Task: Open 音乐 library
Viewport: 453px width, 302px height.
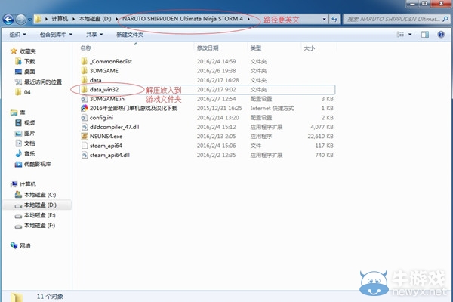Action: click(x=29, y=153)
